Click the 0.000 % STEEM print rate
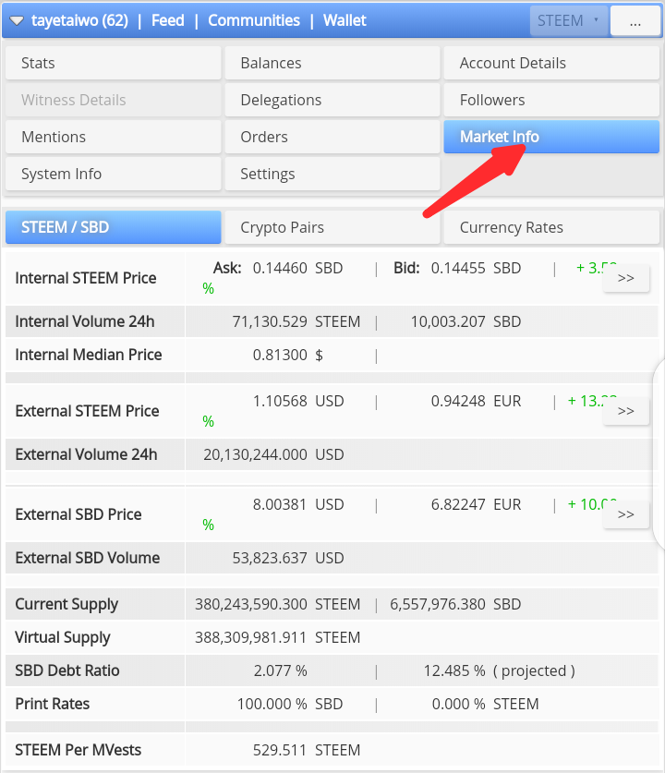 [x=485, y=704]
